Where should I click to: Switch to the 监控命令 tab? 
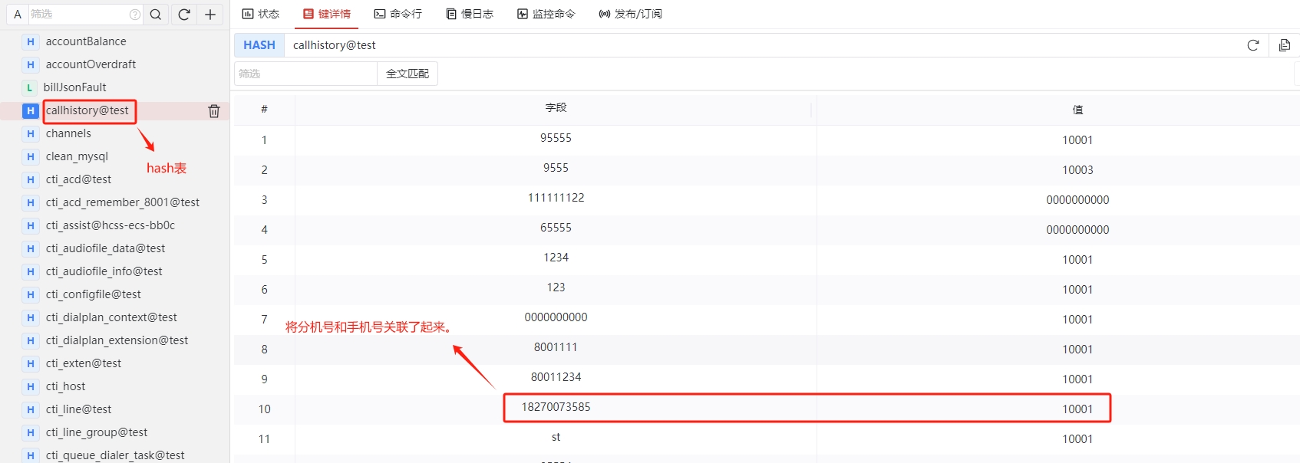click(546, 14)
